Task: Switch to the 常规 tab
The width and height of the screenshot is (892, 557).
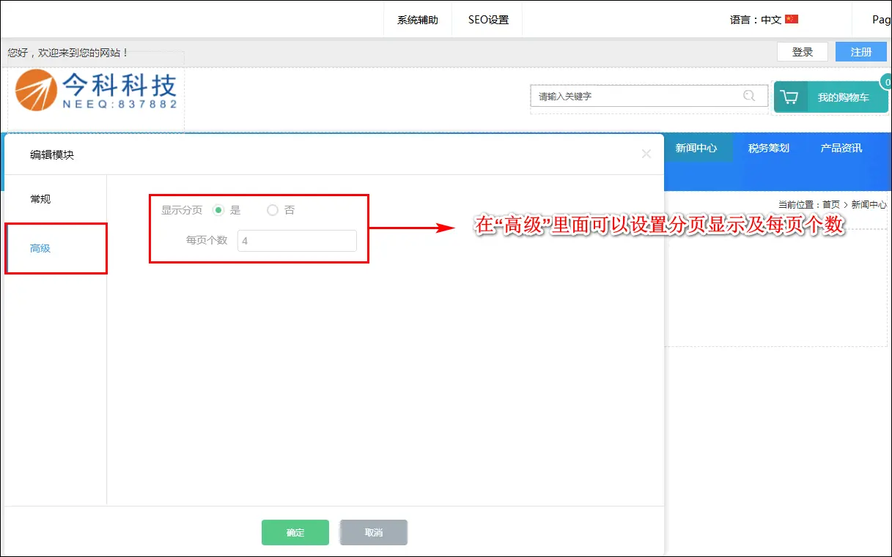Action: (40, 199)
